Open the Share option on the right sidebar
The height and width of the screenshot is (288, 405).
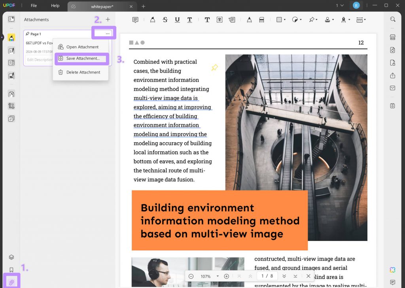point(392,75)
